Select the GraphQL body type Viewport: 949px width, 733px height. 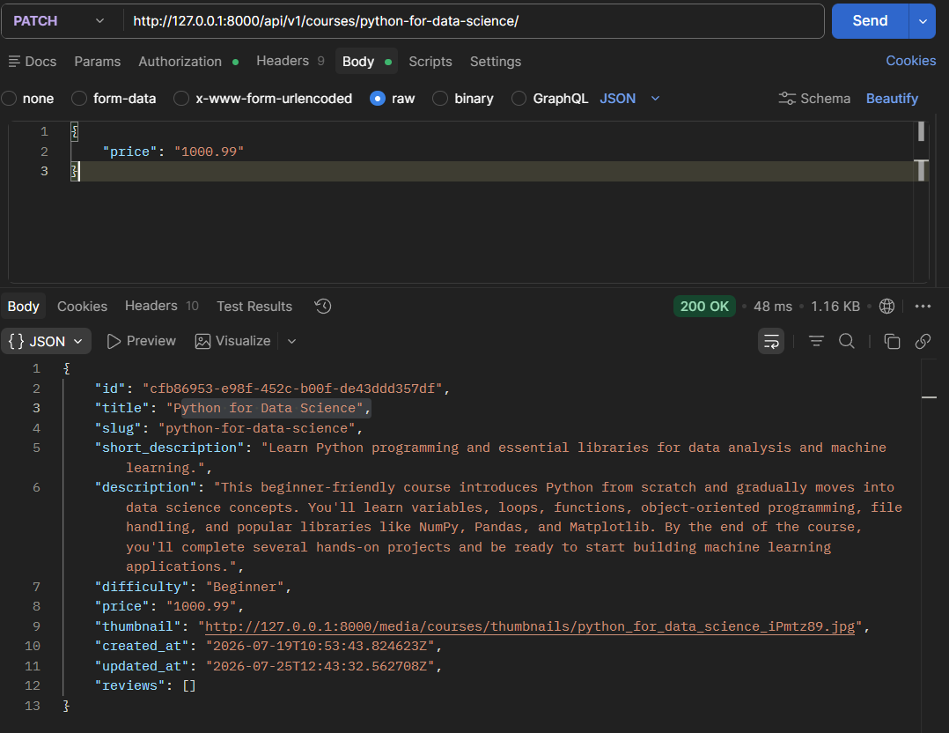[x=549, y=98]
